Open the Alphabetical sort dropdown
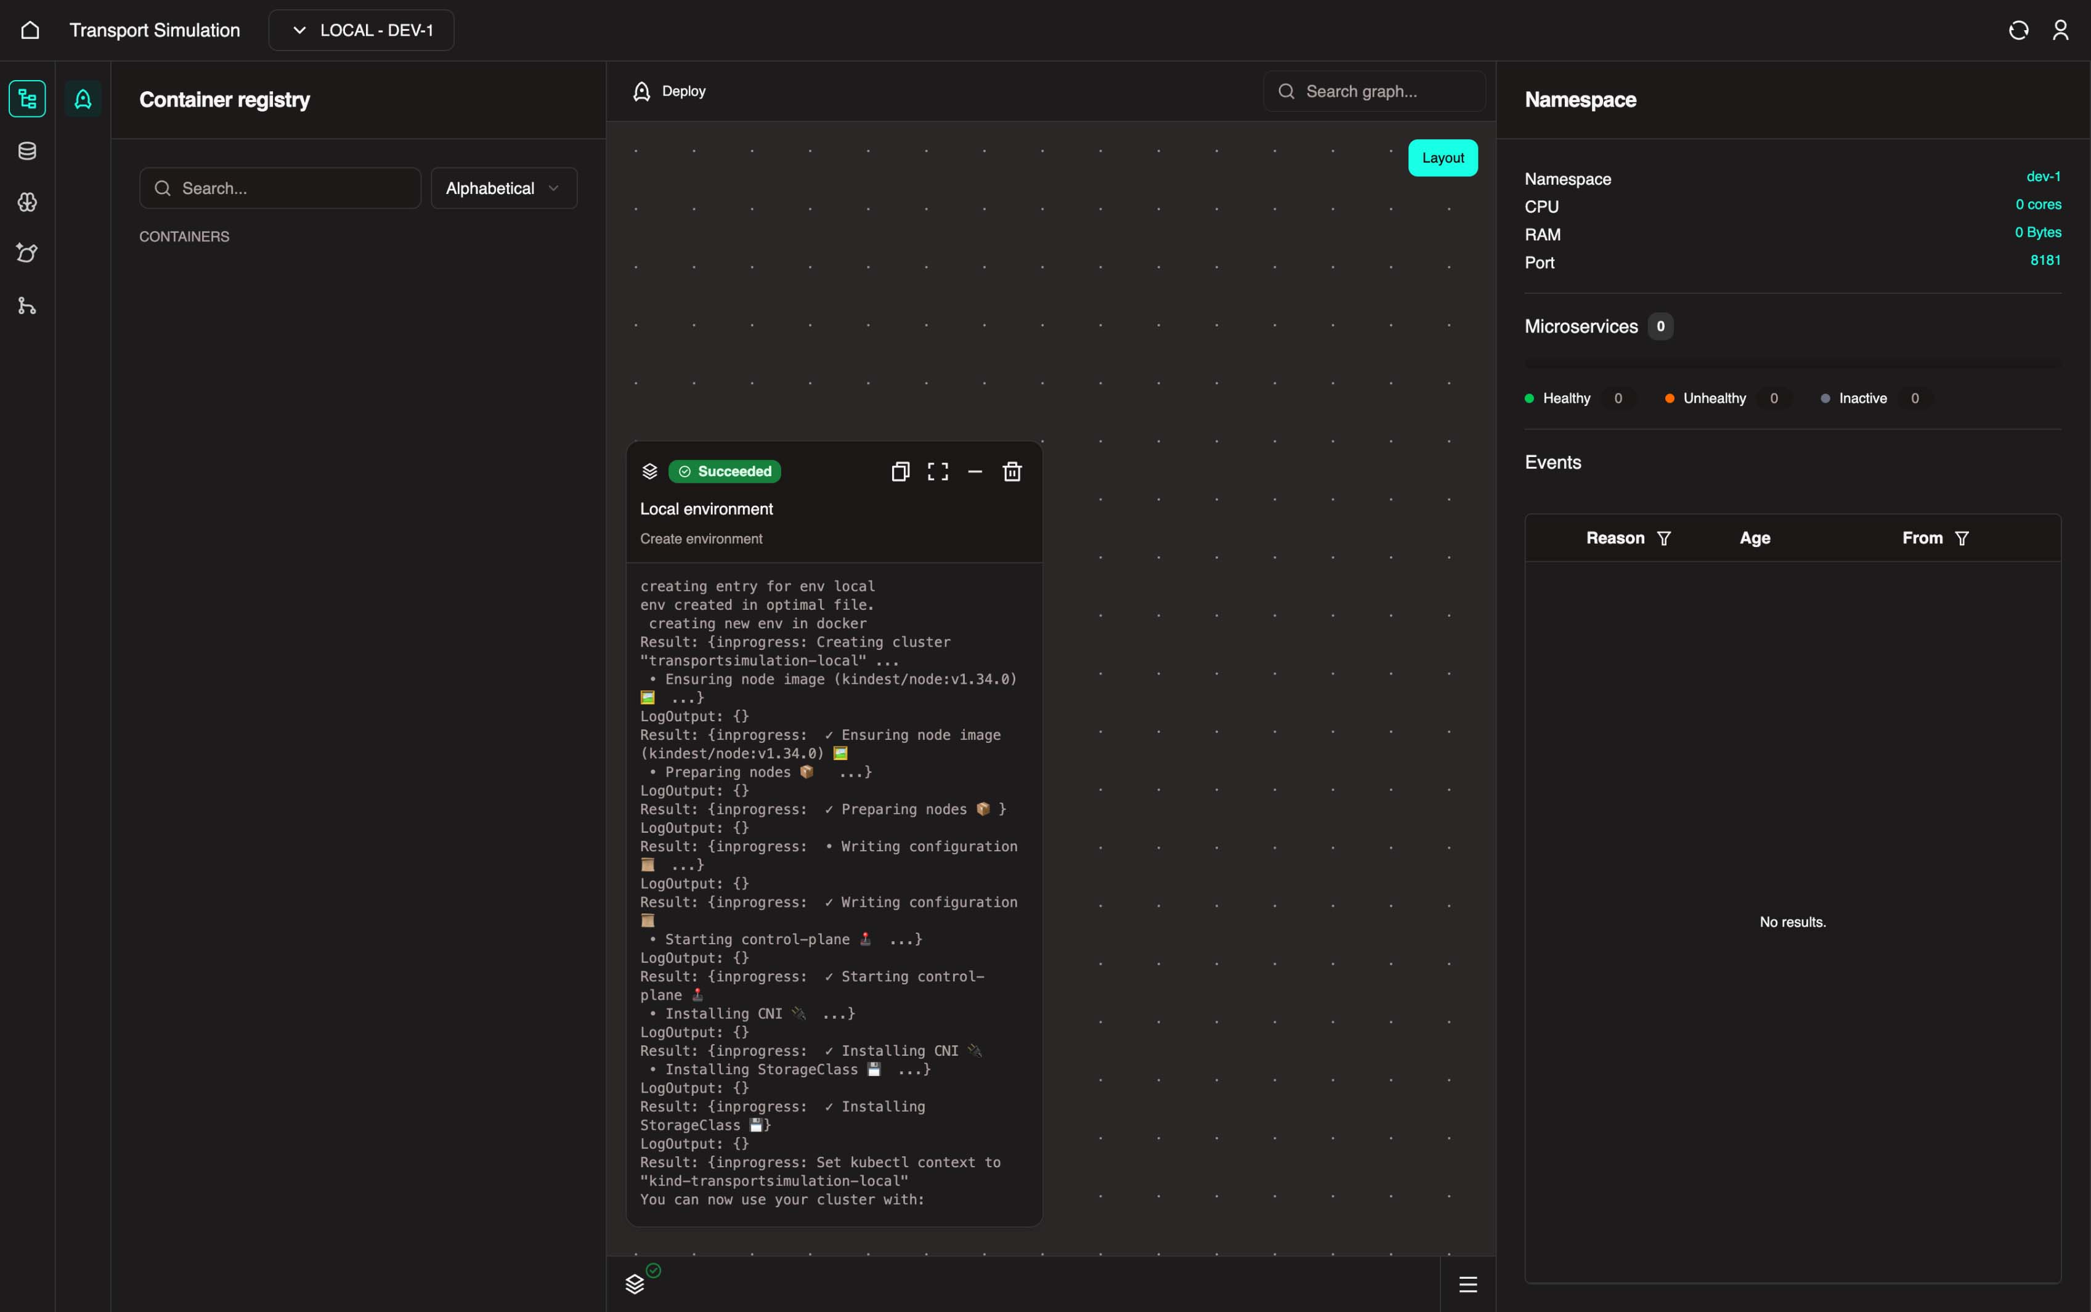Viewport: 2091px width, 1312px height. [x=504, y=188]
